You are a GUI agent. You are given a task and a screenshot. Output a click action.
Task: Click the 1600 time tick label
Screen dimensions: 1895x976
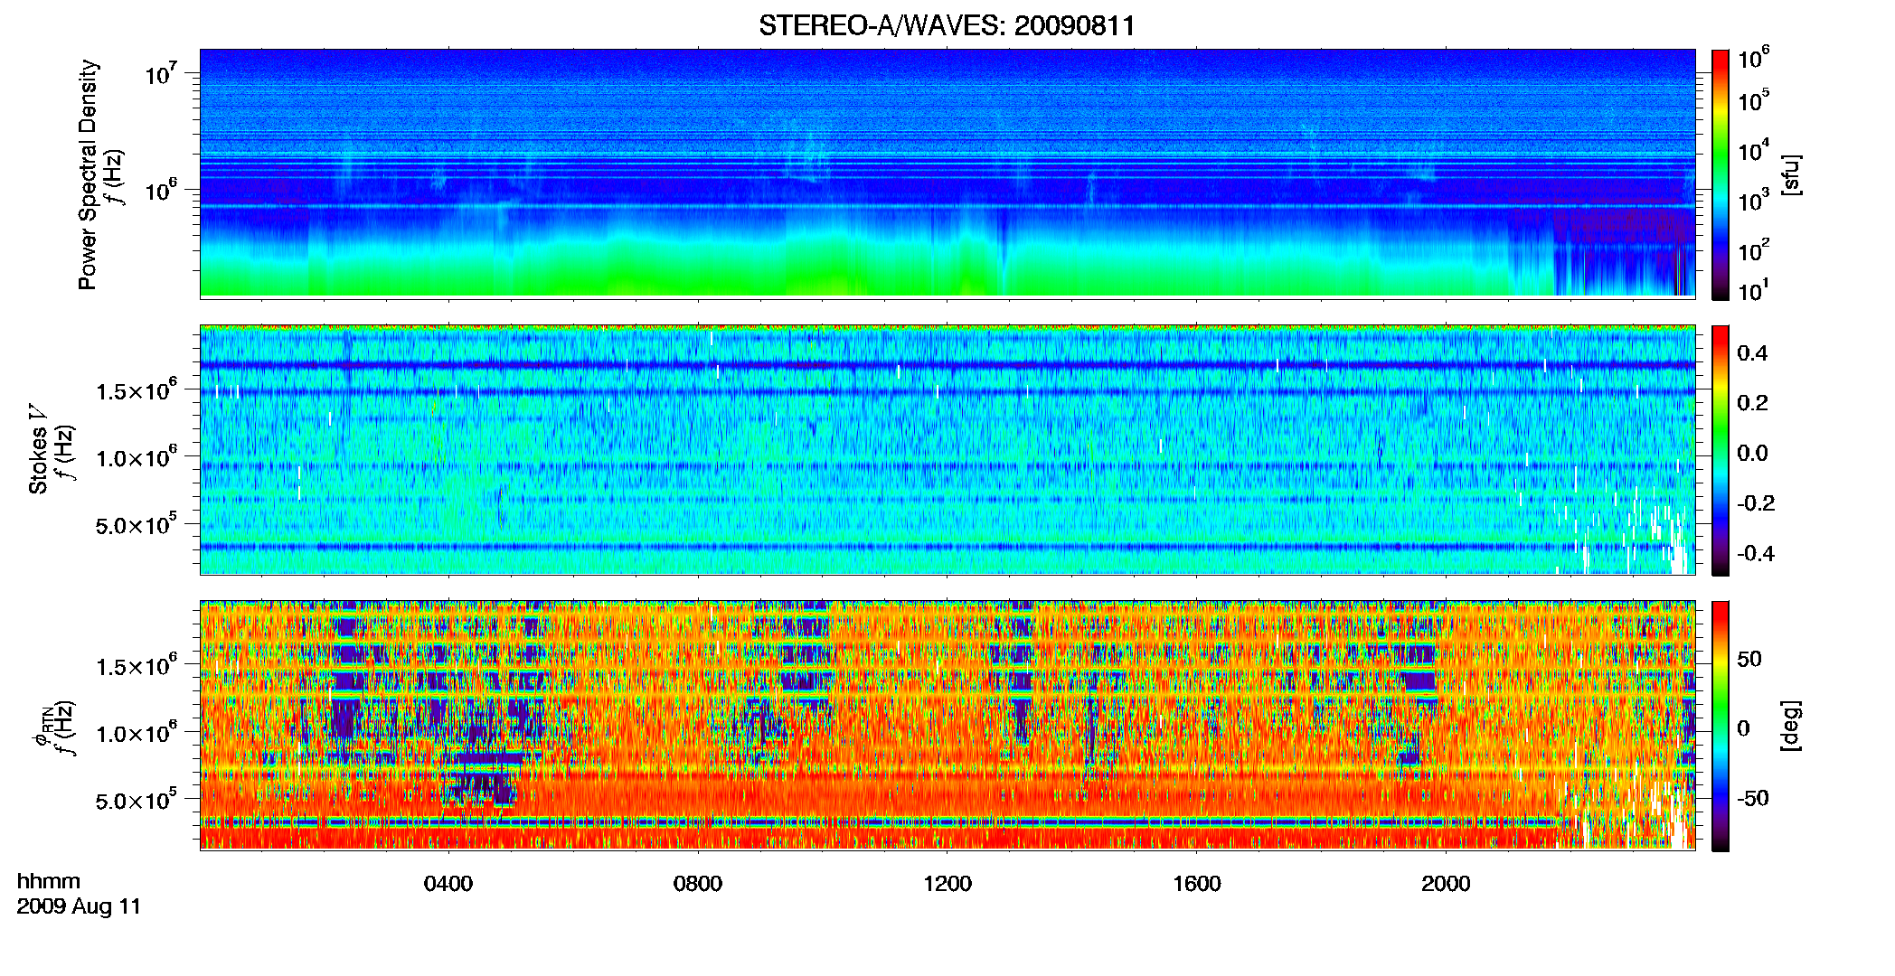(x=1197, y=884)
